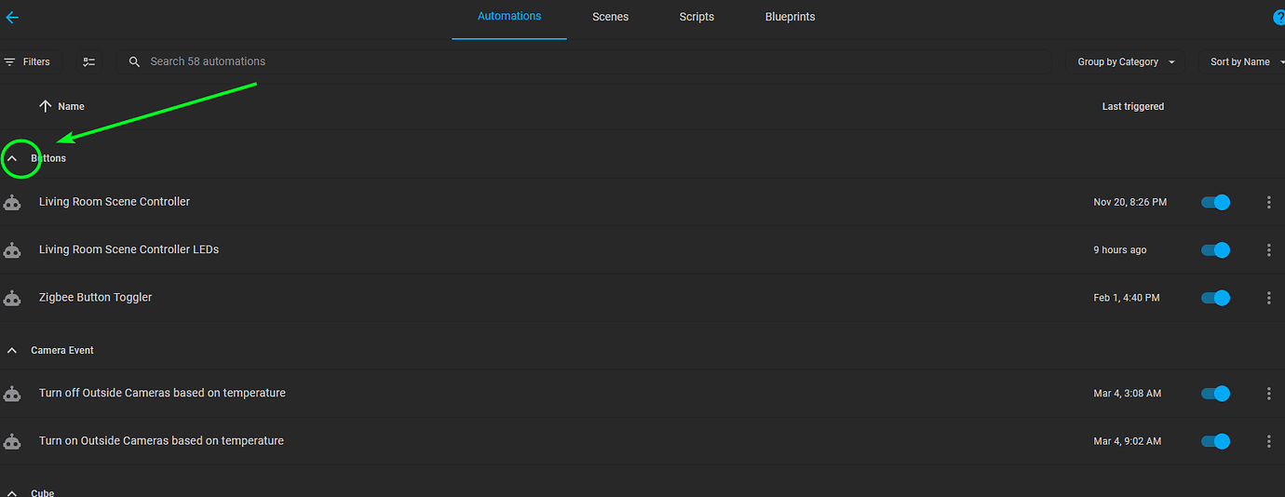Screen dimensions: 1285x497
Task: Disable Living Room Scene Controller automation toggle
Action: click(x=1215, y=202)
